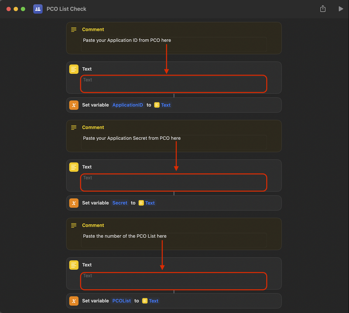The width and height of the screenshot is (349, 313).
Task: Click 'Set variable' label in PCOList row
Action: click(x=95, y=301)
